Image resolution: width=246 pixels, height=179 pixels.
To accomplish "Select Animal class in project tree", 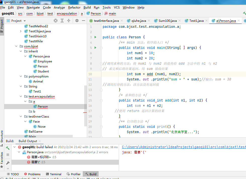I will [x=38, y=81].
